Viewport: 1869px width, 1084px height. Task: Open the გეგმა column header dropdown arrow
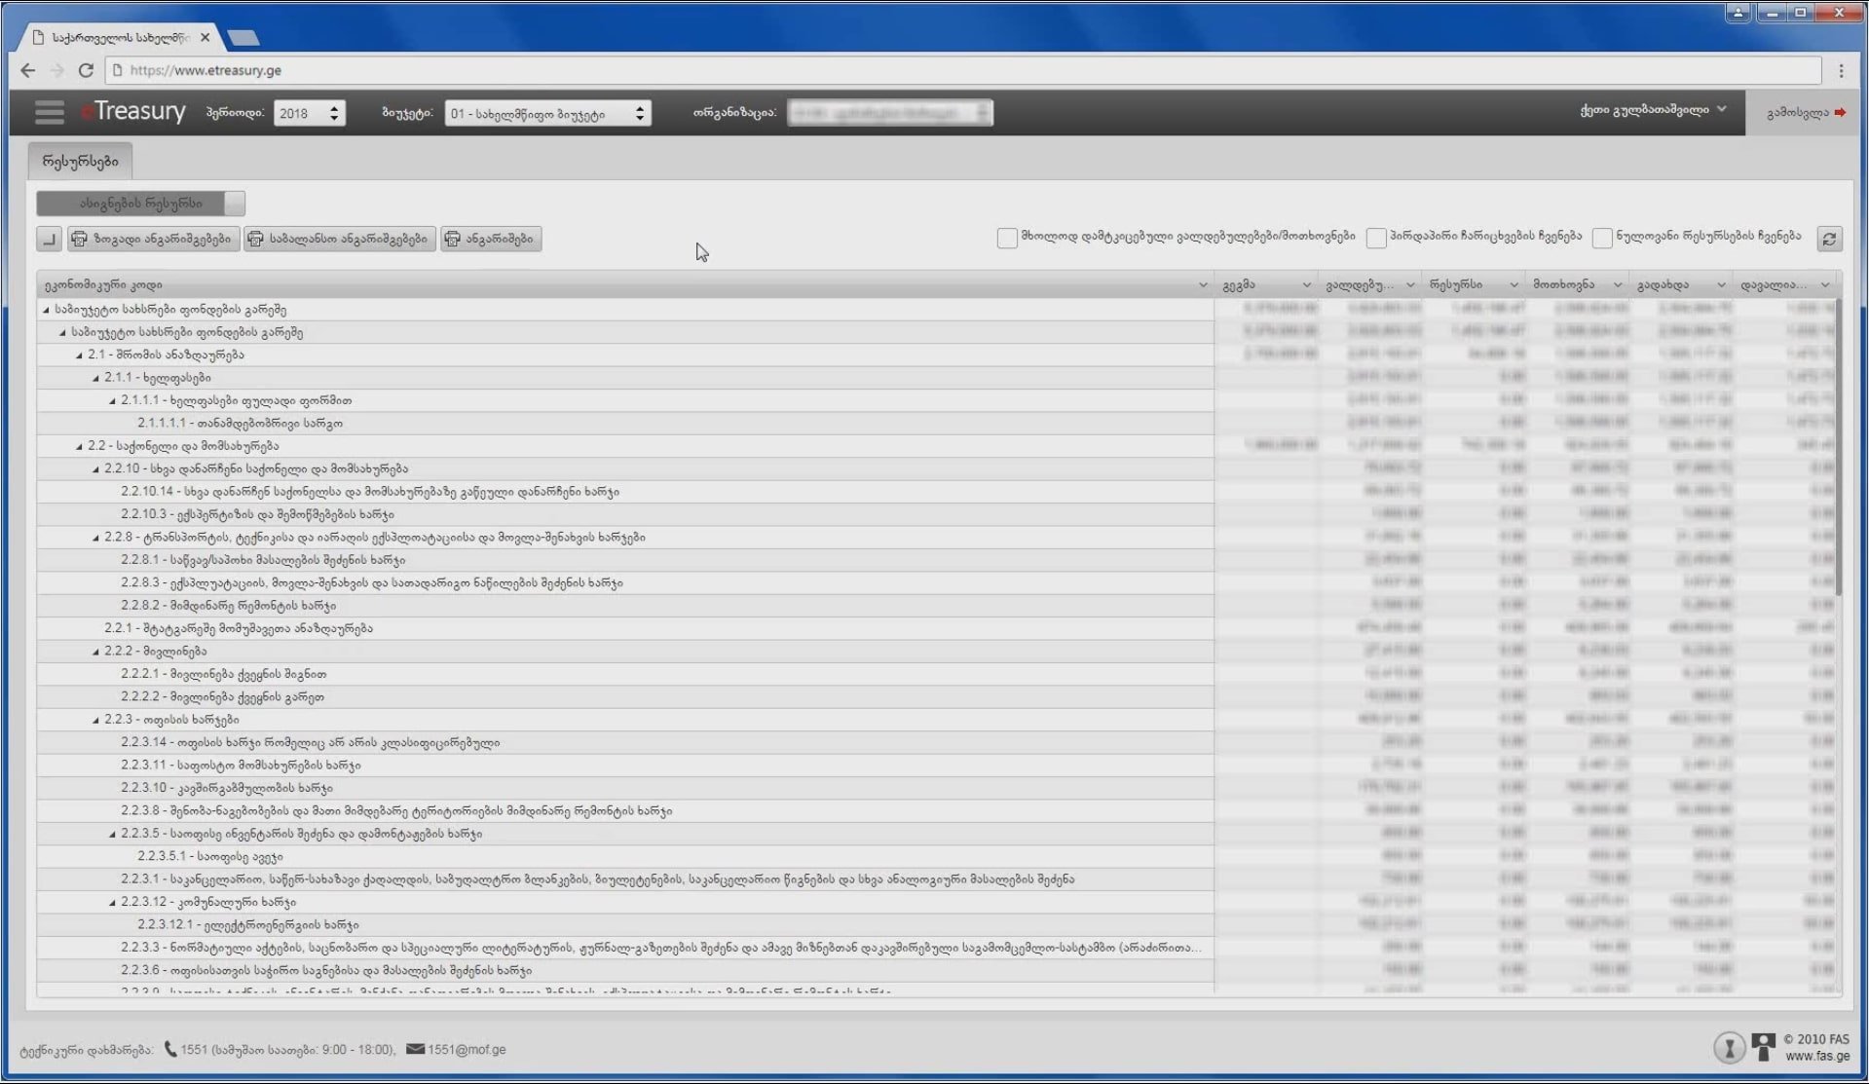point(1306,285)
